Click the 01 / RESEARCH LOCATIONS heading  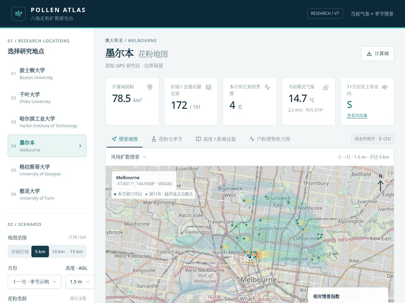click(38, 41)
